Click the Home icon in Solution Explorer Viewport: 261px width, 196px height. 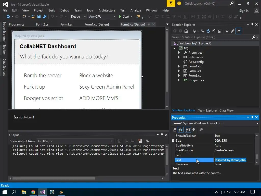point(186,31)
